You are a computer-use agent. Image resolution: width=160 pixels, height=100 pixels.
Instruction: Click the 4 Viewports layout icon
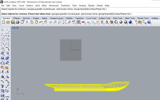(x=79, y=22)
